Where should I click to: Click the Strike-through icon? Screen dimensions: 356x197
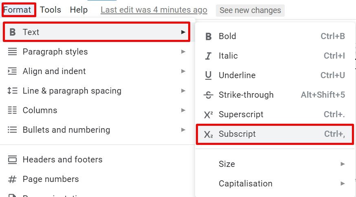click(208, 95)
